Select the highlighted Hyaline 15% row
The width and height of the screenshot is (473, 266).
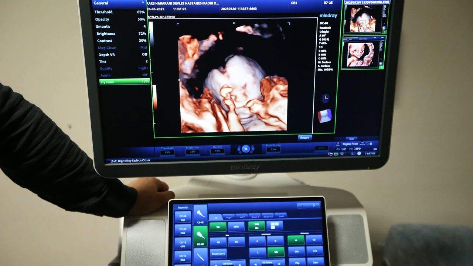[125, 82]
